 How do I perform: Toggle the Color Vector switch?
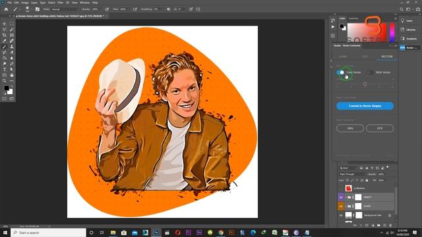tap(340, 72)
